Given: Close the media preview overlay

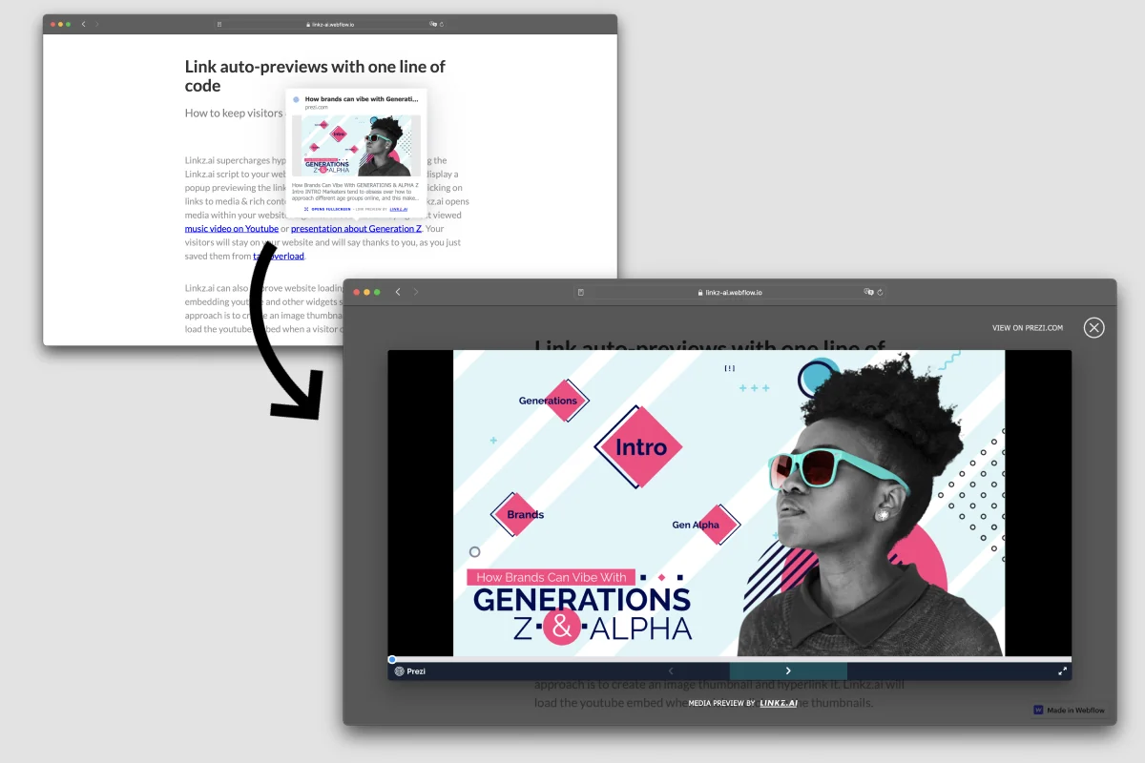Looking at the screenshot, I should [x=1093, y=327].
